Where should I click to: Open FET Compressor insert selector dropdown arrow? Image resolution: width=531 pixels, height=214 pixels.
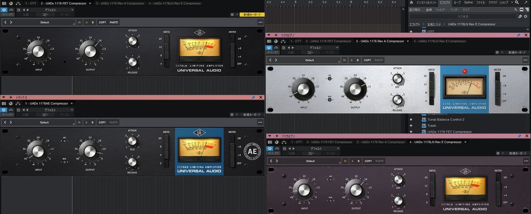click(90, 3)
